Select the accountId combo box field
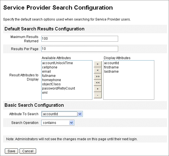This screenshot has width=169, height=156. [x=62, y=114]
